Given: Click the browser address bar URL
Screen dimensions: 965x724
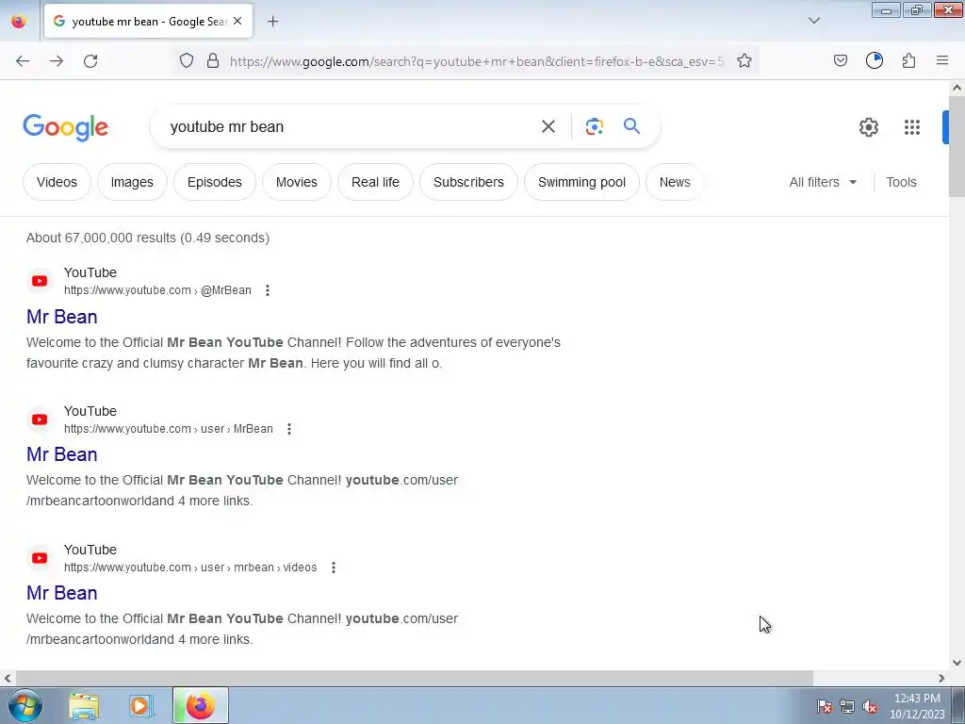Looking at the screenshot, I should click(476, 61).
